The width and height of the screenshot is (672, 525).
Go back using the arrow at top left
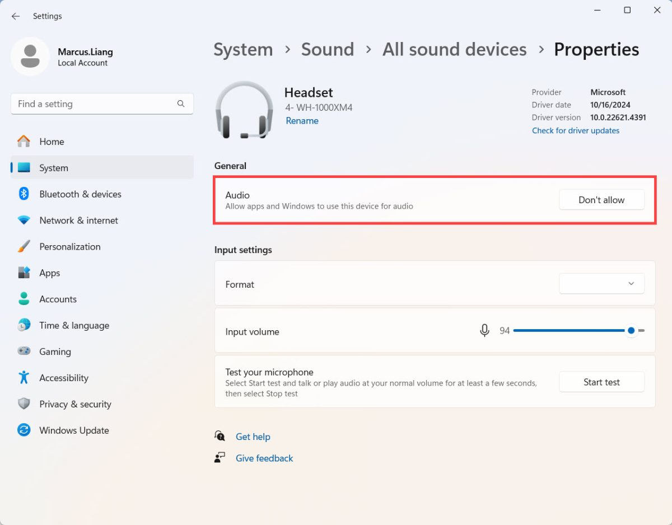pyautogui.click(x=15, y=16)
